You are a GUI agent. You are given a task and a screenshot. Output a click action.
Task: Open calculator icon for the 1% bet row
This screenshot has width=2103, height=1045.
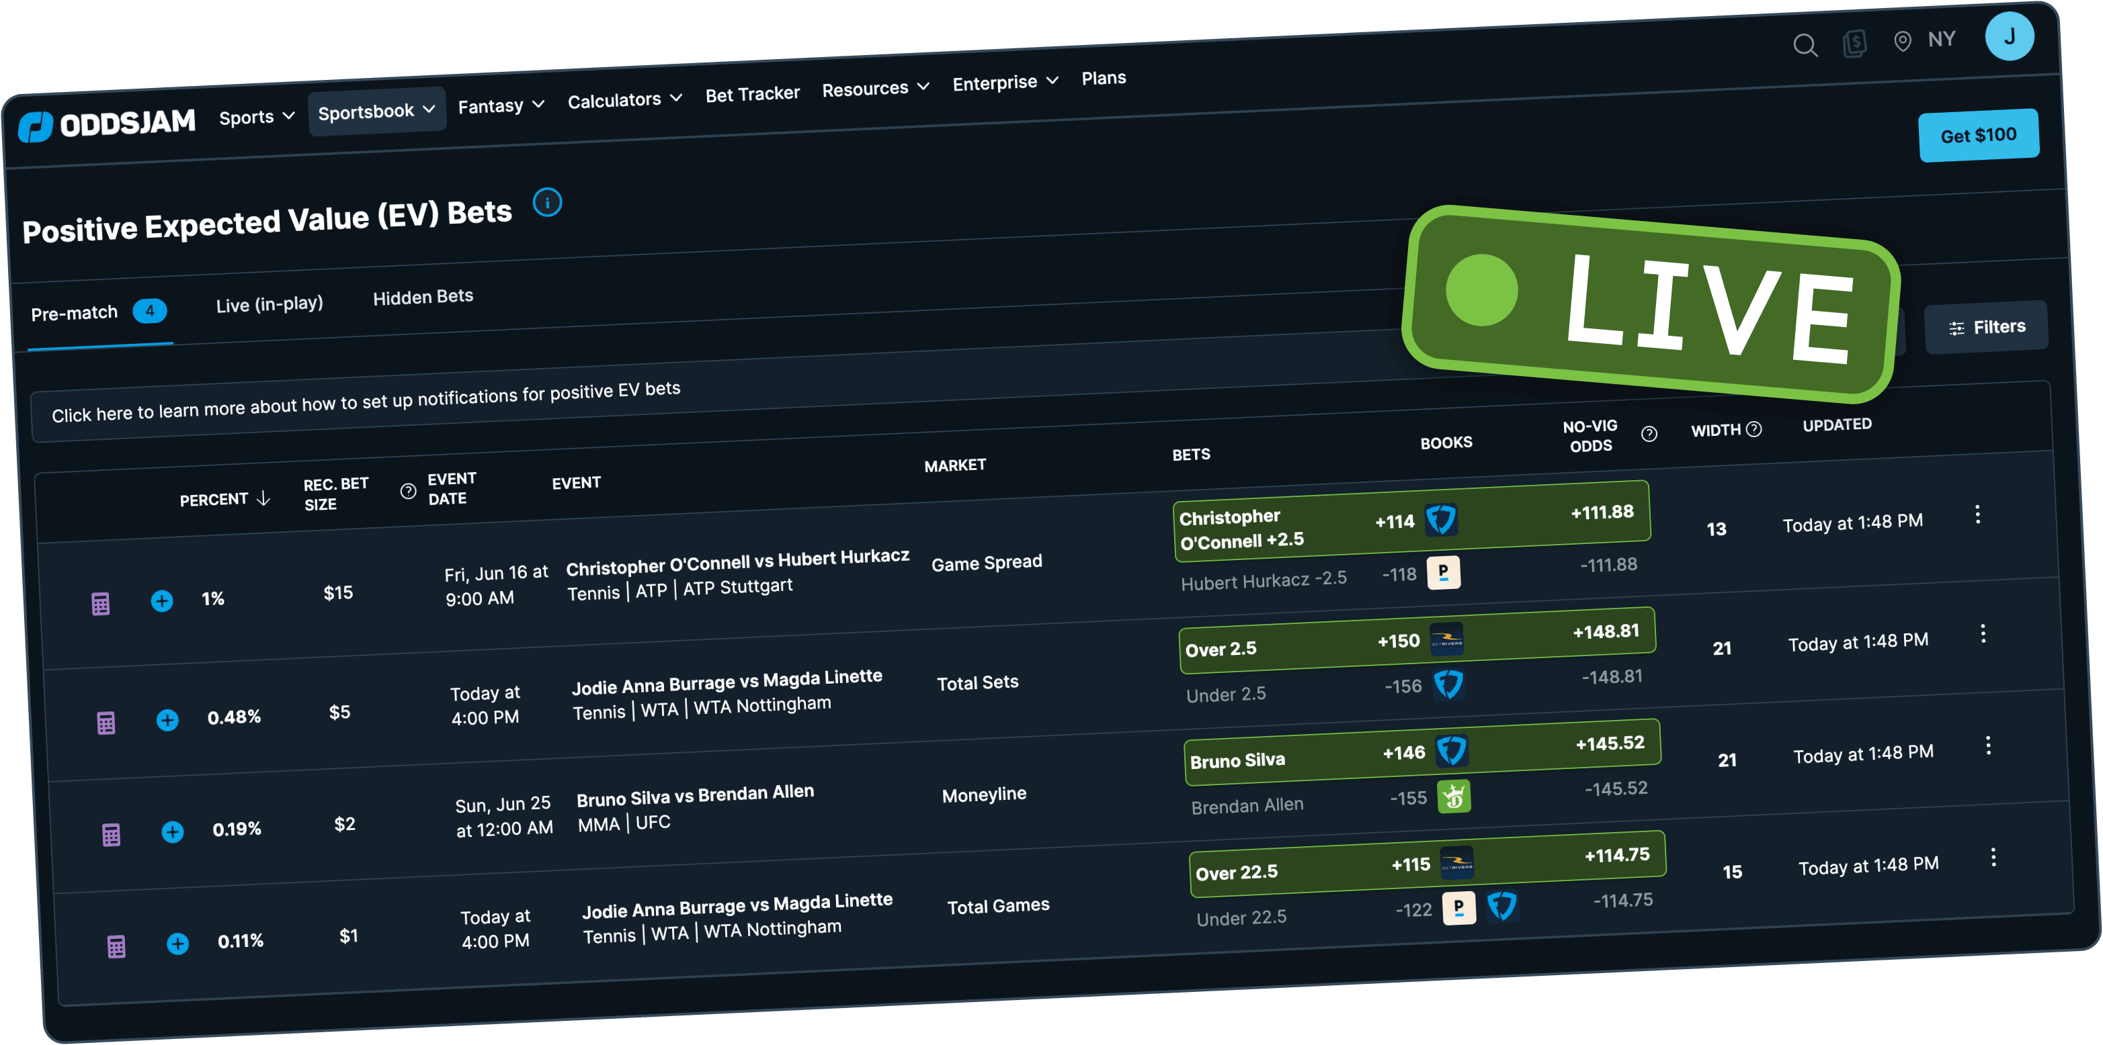click(x=100, y=604)
